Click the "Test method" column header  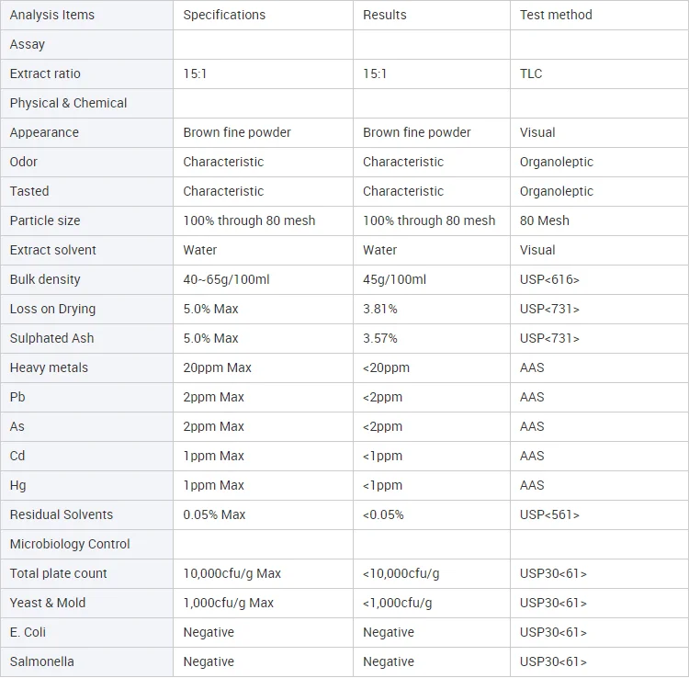click(556, 15)
